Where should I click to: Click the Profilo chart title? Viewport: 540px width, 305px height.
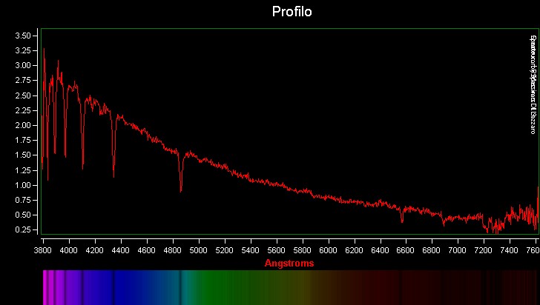coord(292,12)
